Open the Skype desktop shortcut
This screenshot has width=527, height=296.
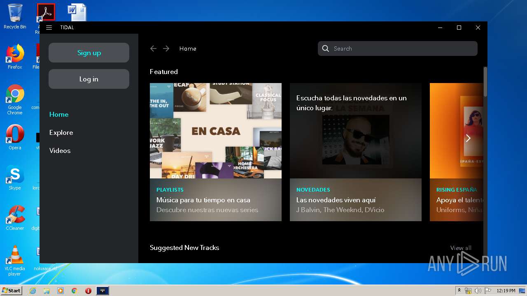coord(15,178)
